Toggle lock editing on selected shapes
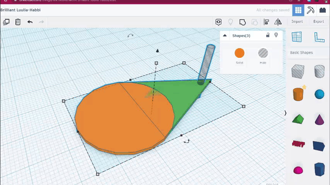The width and height of the screenshot is (330, 185). tap(268, 35)
